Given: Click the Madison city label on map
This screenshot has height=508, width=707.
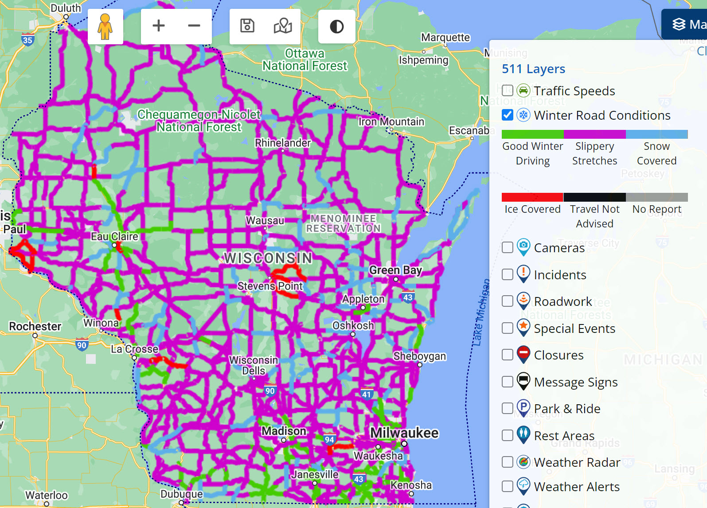Looking at the screenshot, I should [284, 431].
